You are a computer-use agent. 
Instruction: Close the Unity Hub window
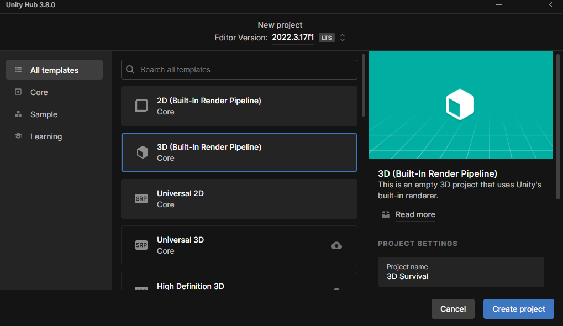click(x=550, y=4)
